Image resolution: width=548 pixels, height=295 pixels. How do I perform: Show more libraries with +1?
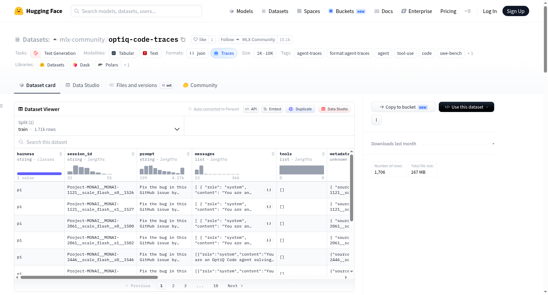tap(127, 65)
